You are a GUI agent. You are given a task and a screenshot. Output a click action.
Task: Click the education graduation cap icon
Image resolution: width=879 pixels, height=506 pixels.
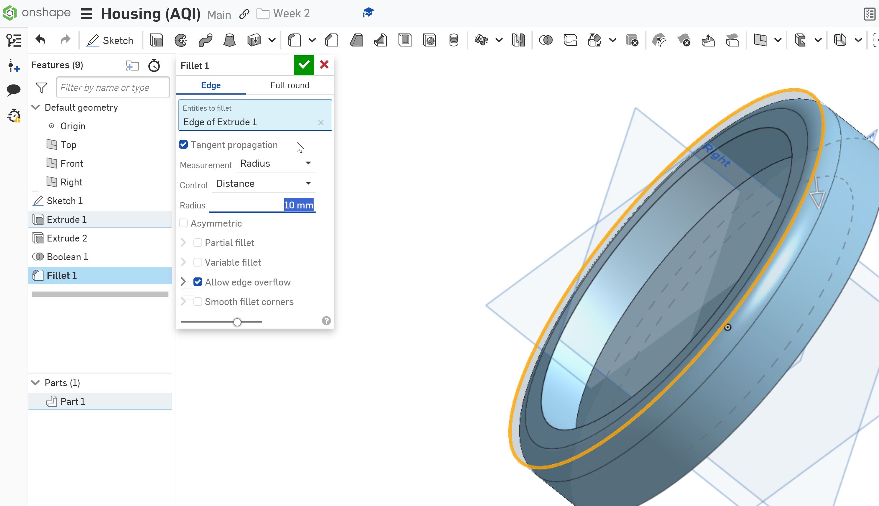point(368,13)
